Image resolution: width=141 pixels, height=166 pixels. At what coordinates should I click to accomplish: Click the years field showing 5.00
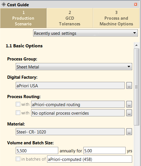pyautogui.click(x=104, y=150)
